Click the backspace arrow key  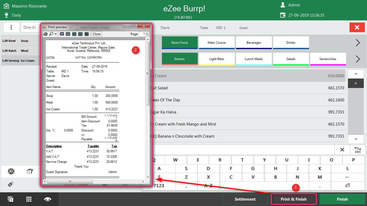pyautogui.click(x=347, y=177)
